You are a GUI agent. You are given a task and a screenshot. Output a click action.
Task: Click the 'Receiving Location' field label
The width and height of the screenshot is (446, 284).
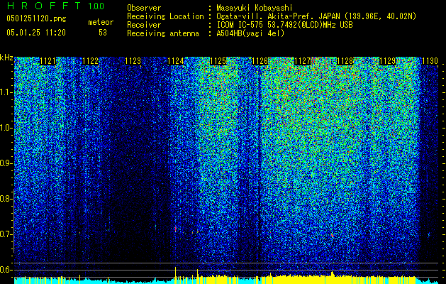tap(165, 16)
